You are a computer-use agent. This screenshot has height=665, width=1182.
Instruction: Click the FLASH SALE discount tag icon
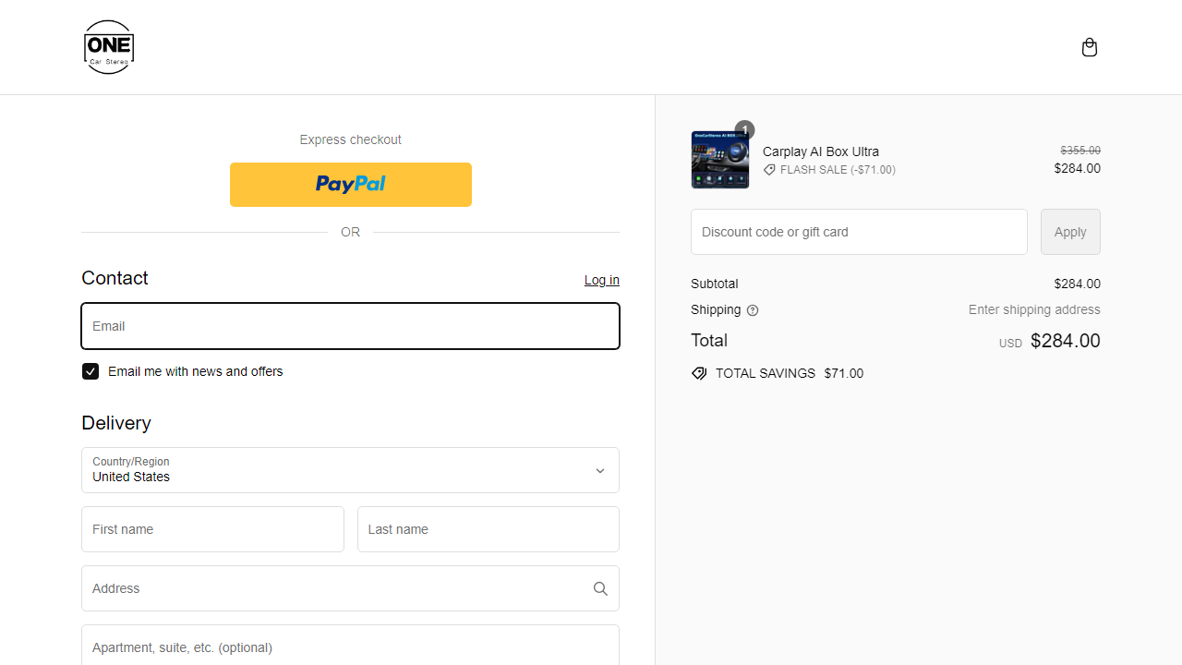pos(769,170)
